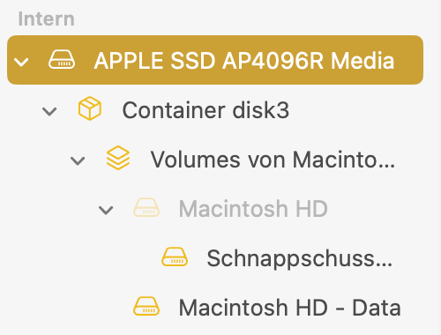This screenshot has height=335, width=441.
Task: Click the Macintosh HD - Data disk icon
Action: tap(146, 306)
